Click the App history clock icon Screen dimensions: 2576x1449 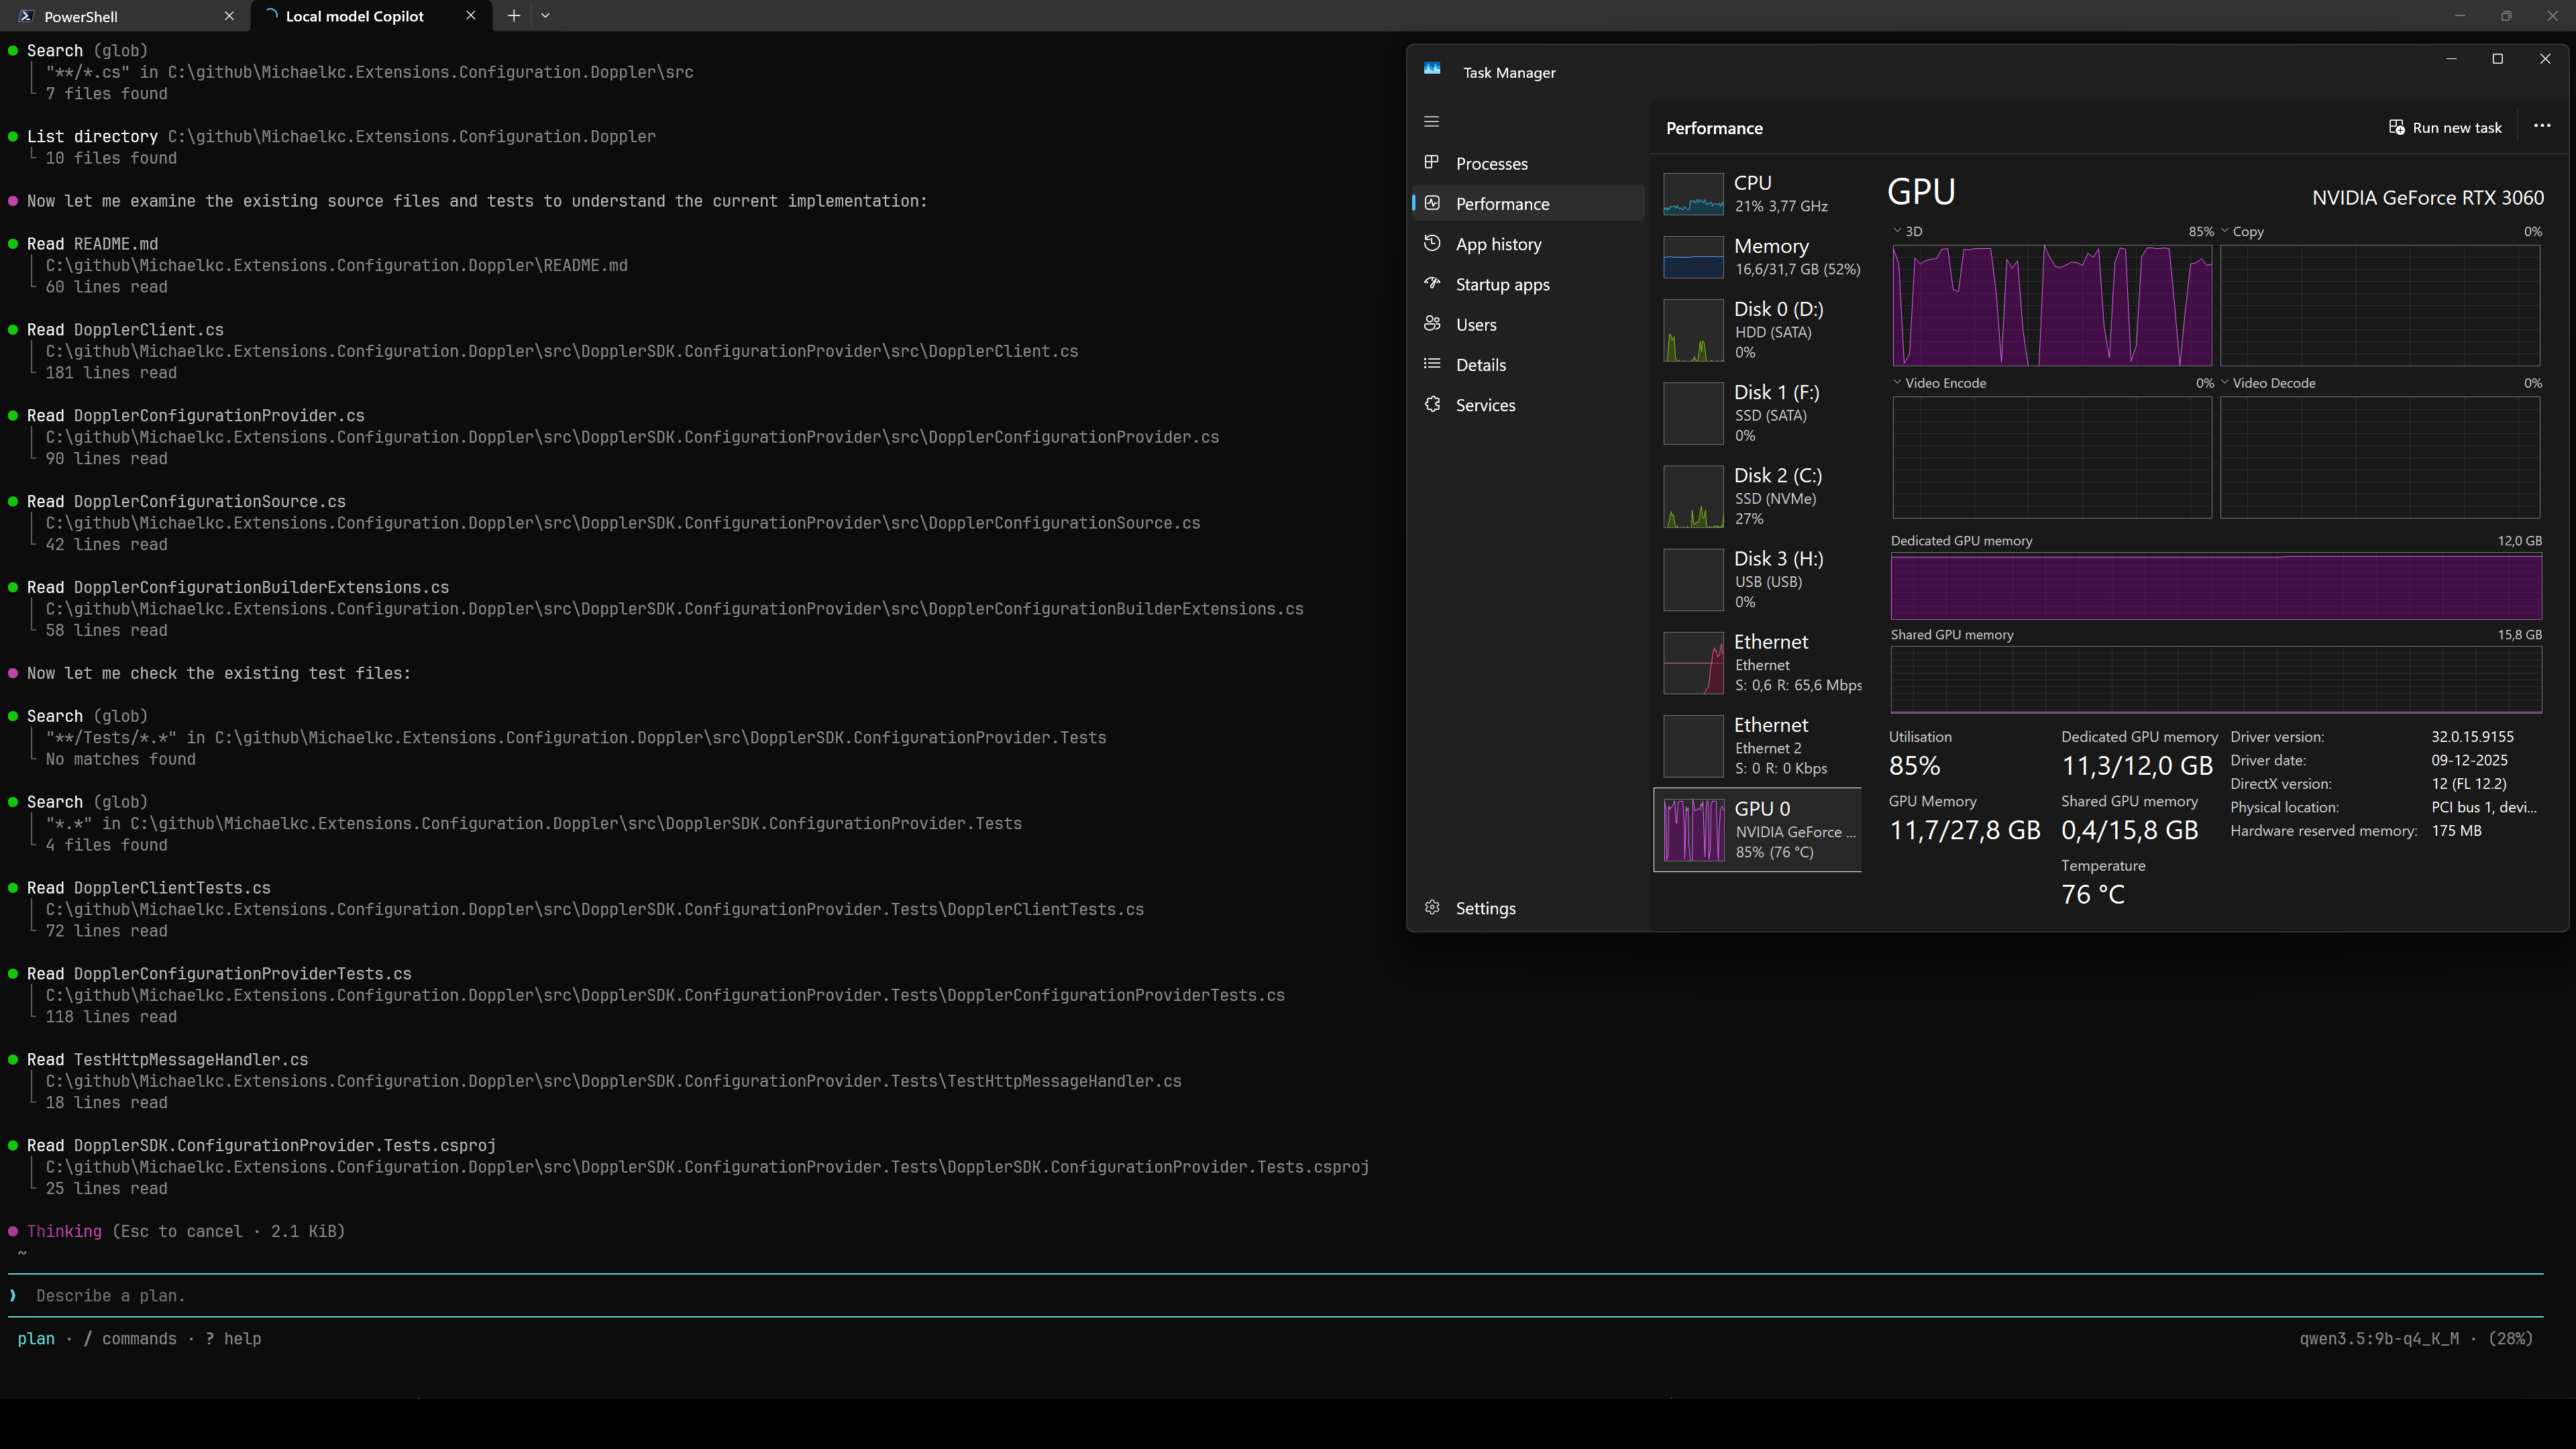(1432, 243)
